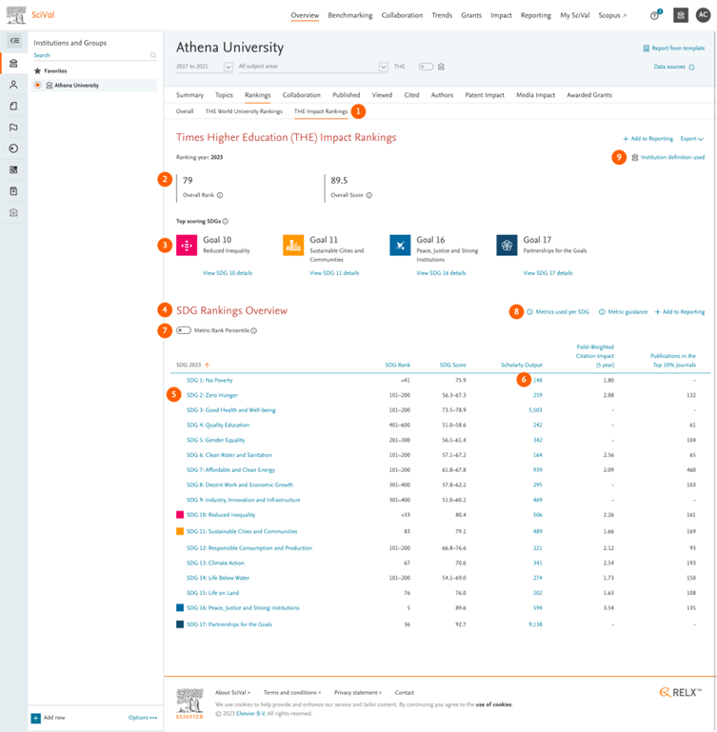Click Goal 16 Peace Justice icon
Image resolution: width=717 pixels, height=732 pixels.
pos(400,246)
